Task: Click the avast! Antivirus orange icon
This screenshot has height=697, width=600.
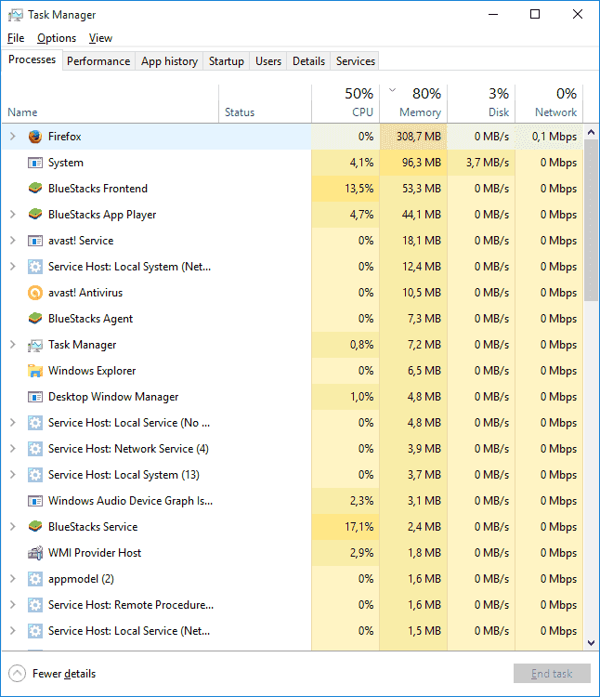Action: (x=35, y=293)
